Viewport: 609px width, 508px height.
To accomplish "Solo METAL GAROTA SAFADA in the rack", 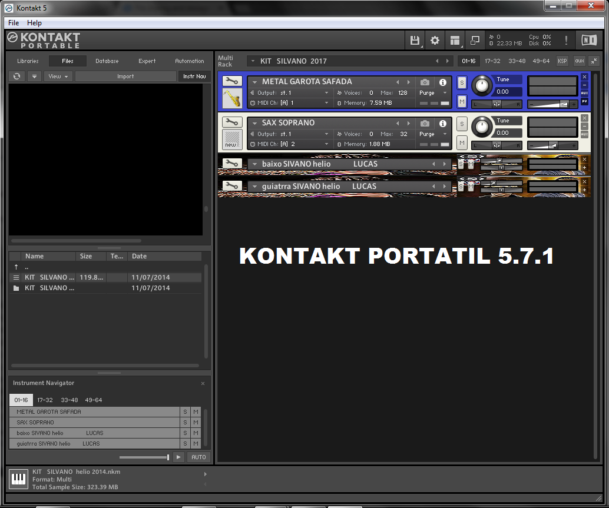I will click(461, 82).
